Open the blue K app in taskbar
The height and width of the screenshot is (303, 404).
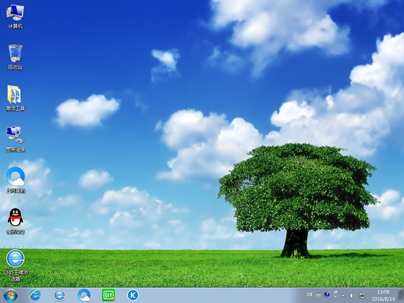(x=133, y=295)
